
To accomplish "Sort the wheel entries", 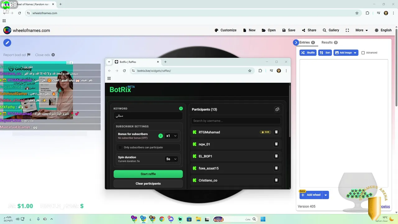I will tap(325, 53).
